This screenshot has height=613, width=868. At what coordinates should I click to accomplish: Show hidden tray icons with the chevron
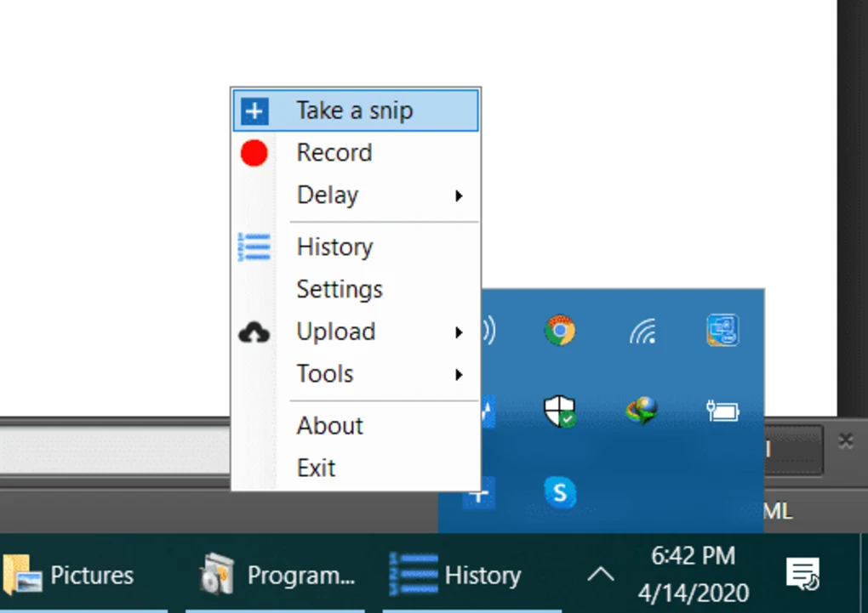click(602, 575)
